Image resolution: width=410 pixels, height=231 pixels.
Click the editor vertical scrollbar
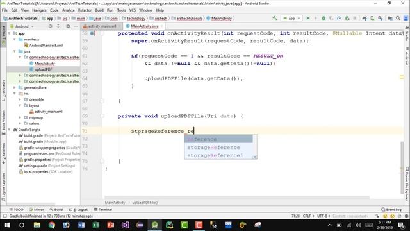(402, 167)
